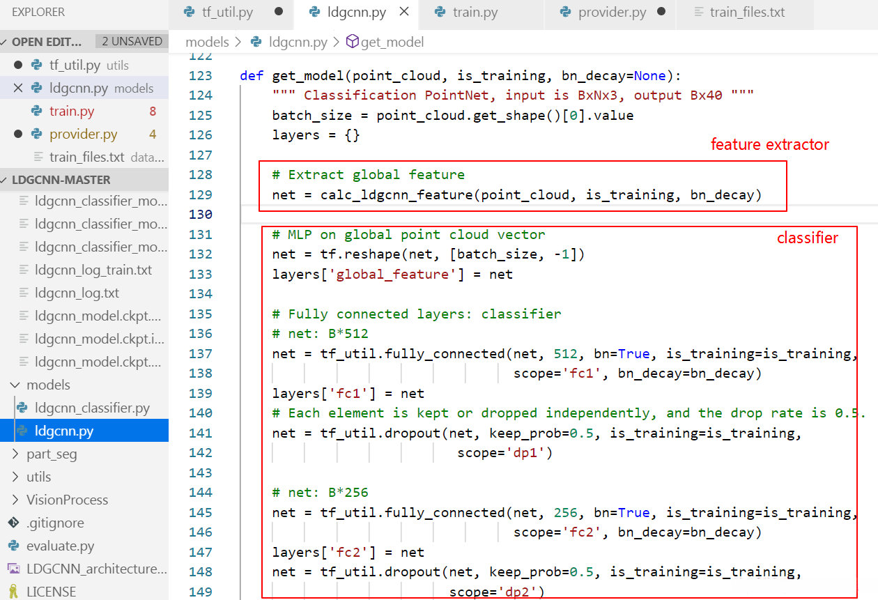Switch to the tf_util.py editor tab
The height and width of the screenshot is (600, 878).
pos(232,12)
